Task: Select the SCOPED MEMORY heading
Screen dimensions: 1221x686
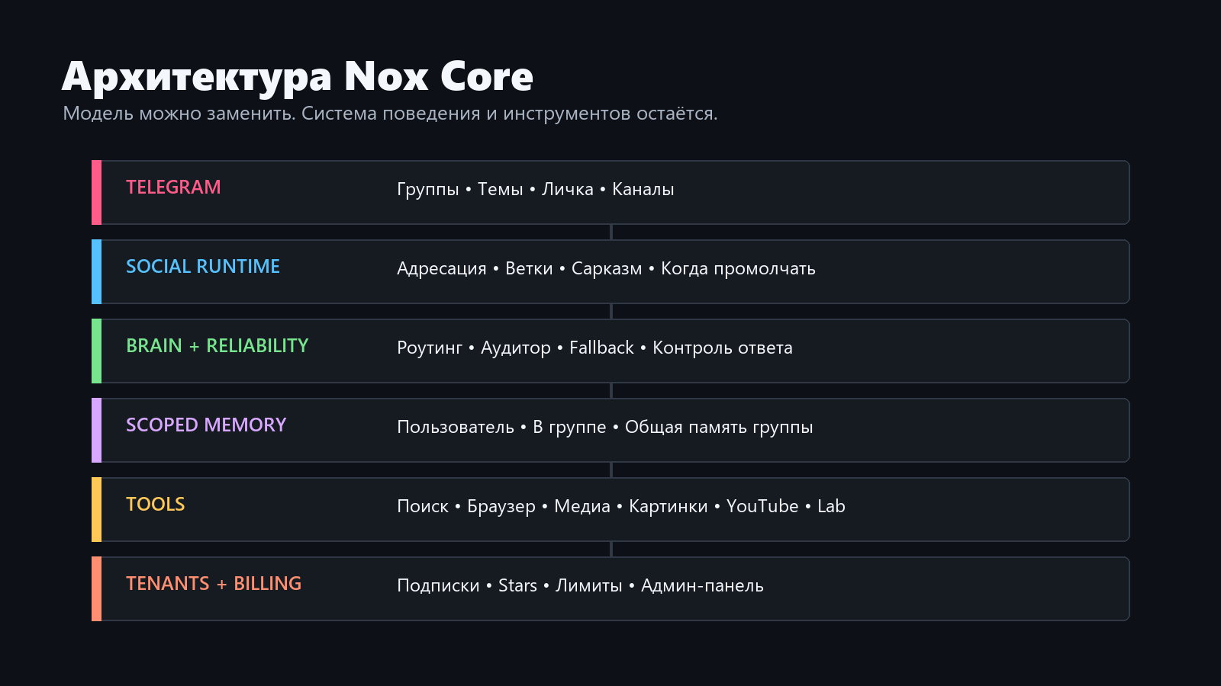Action: [x=206, y=425]
